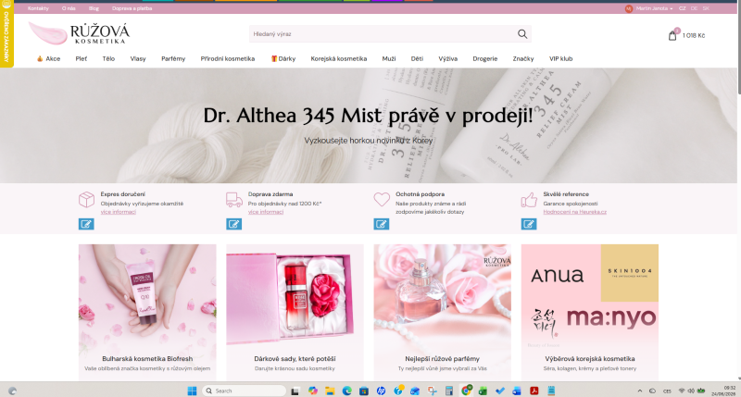Open the Blog link in top bar

[94, 8]
